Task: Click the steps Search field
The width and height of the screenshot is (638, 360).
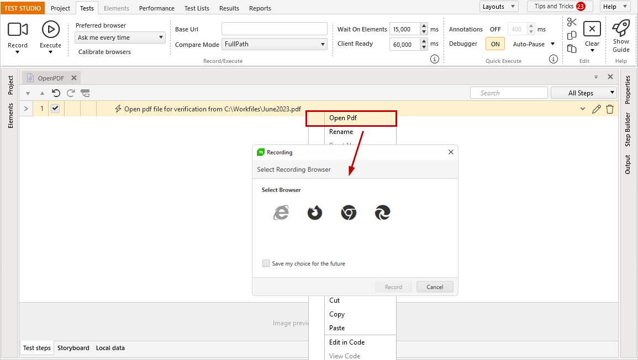Action: point(509,93)
